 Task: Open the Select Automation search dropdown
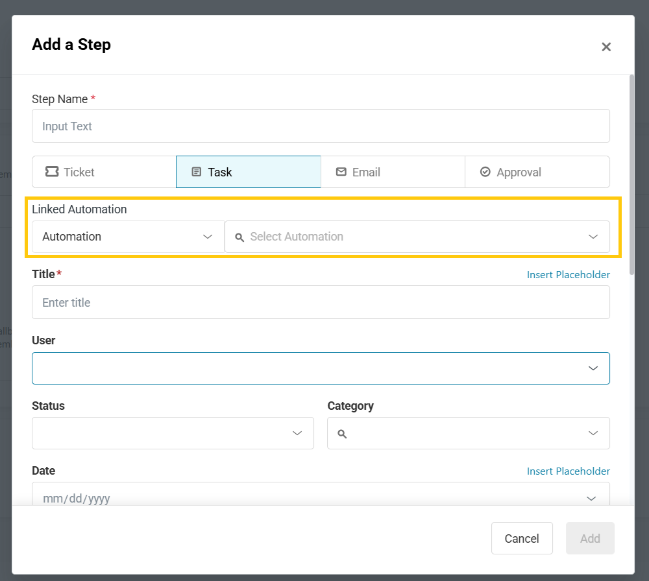pos(417,237)
